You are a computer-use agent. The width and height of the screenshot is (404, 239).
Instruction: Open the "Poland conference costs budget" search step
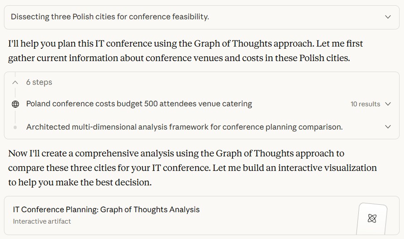[x=139, y=104]
